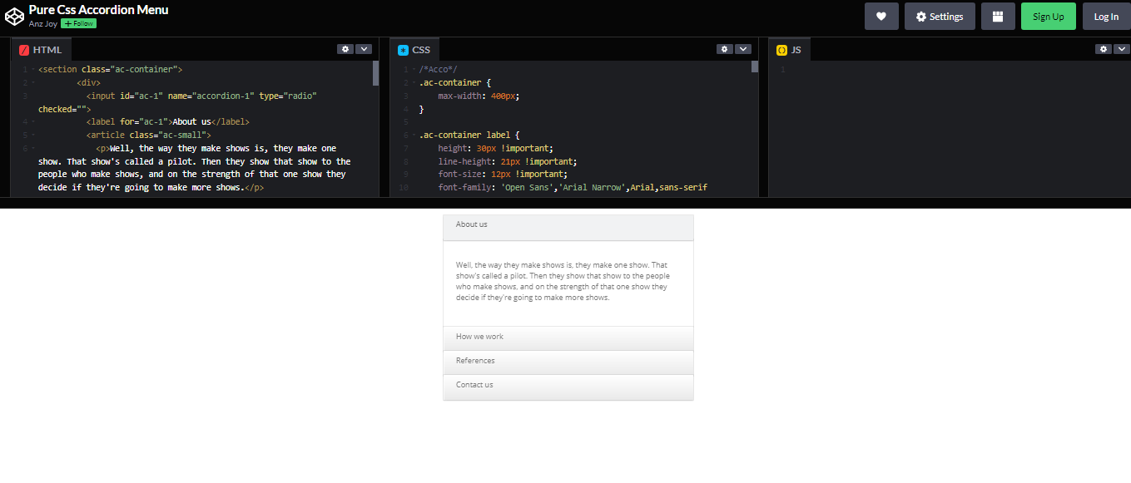Click the heart favorite icon
This screenshot has height=483, width=1131.
(x=881, y=16)
